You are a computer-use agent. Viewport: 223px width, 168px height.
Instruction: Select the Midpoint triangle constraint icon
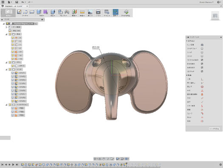[202, 91]
